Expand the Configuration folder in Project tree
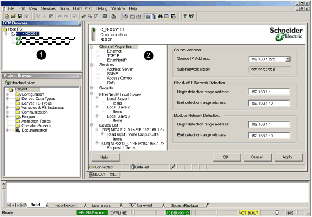This screenshot has width=312, height=217. pos(7,94)
